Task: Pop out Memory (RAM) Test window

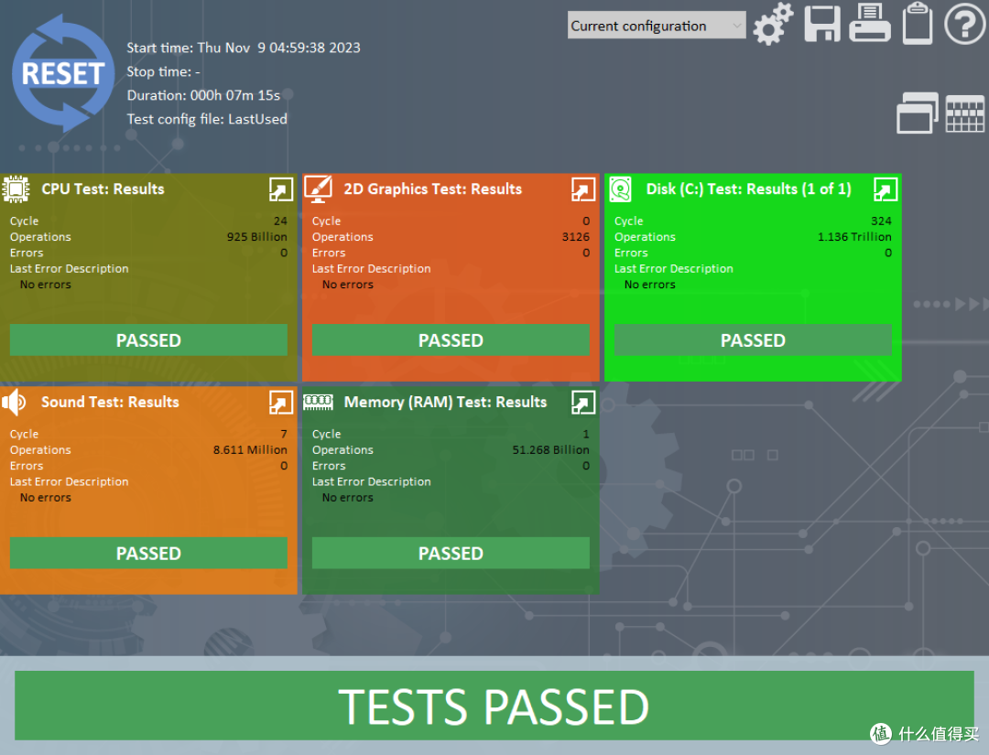Action: coord(582,402)
